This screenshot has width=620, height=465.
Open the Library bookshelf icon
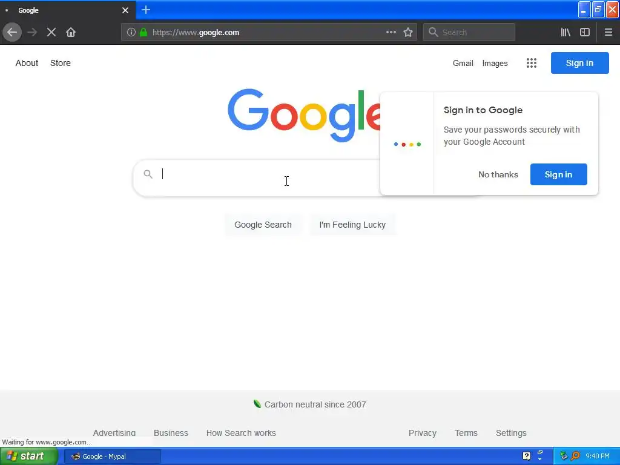click(x=566, y=32)
